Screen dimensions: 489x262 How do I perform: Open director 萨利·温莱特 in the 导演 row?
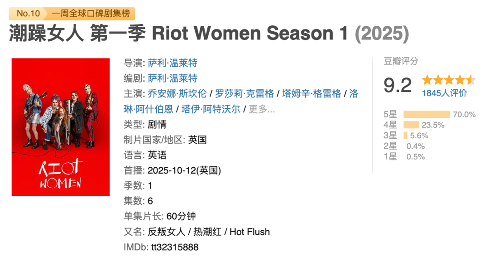pos(173,63)
